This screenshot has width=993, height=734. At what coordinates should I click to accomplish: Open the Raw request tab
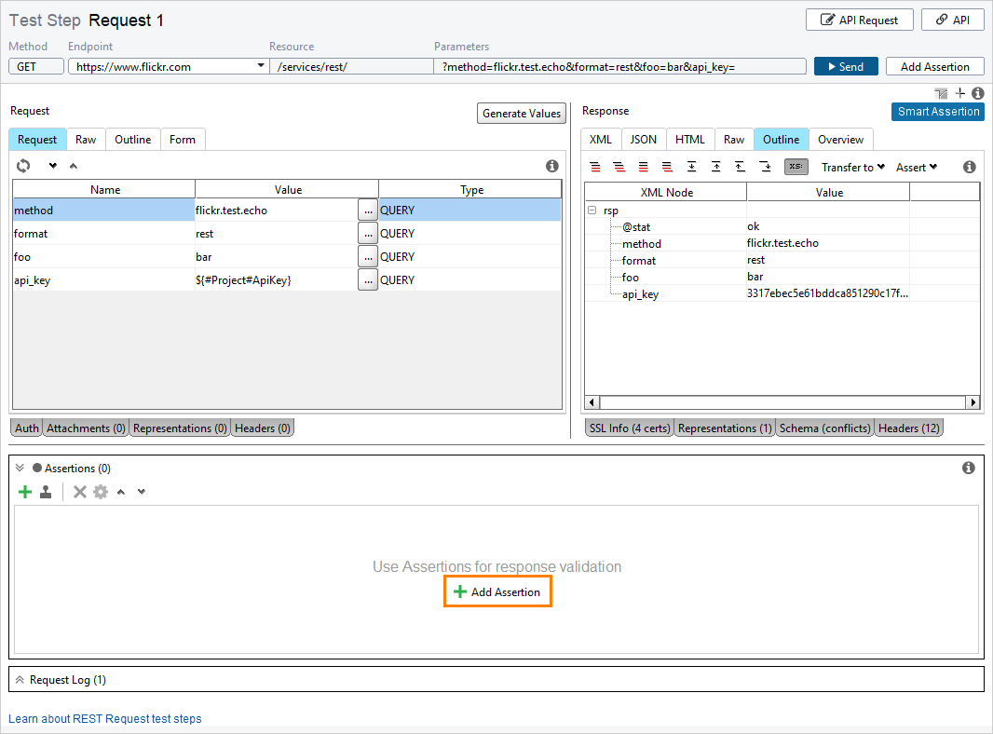pos(86,139)
